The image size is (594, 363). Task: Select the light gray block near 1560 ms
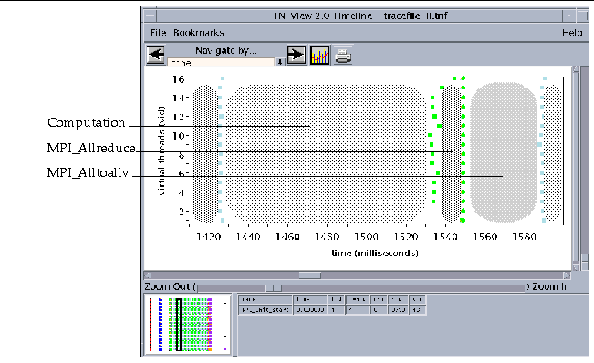coord(504,152)
